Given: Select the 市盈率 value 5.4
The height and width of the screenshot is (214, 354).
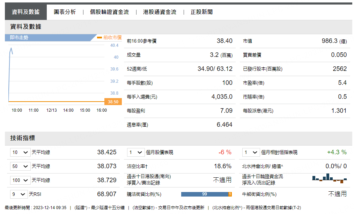Looking at the screenshot, I should (x=342, y=83).
